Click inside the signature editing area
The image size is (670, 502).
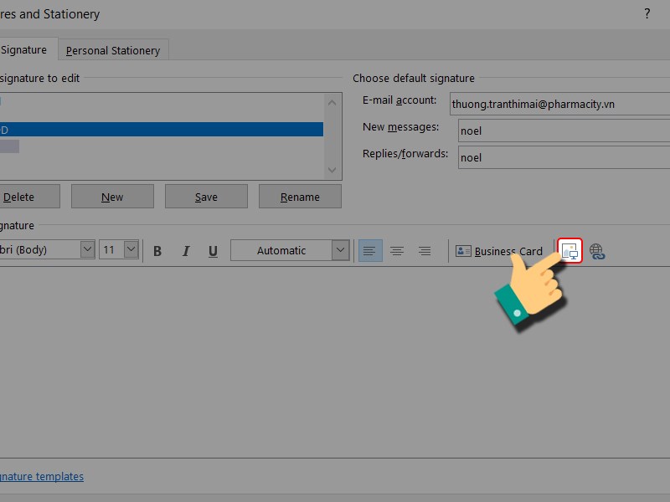pyautogui.click(x=335, y=362)
